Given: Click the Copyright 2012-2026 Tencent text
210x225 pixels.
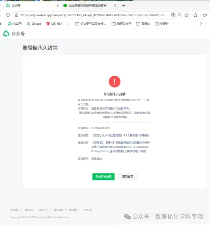Looking at the screenshot, I should [39, 217].
